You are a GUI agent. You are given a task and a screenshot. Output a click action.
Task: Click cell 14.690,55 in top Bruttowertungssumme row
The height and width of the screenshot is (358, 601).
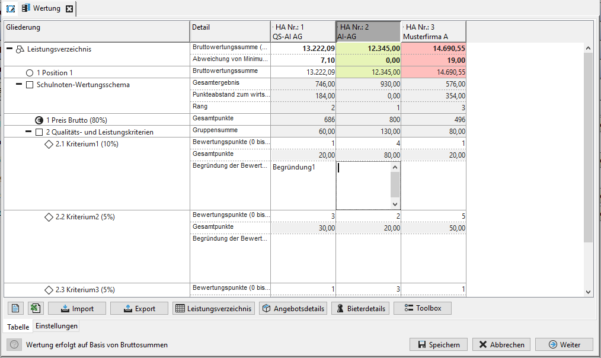434,48
